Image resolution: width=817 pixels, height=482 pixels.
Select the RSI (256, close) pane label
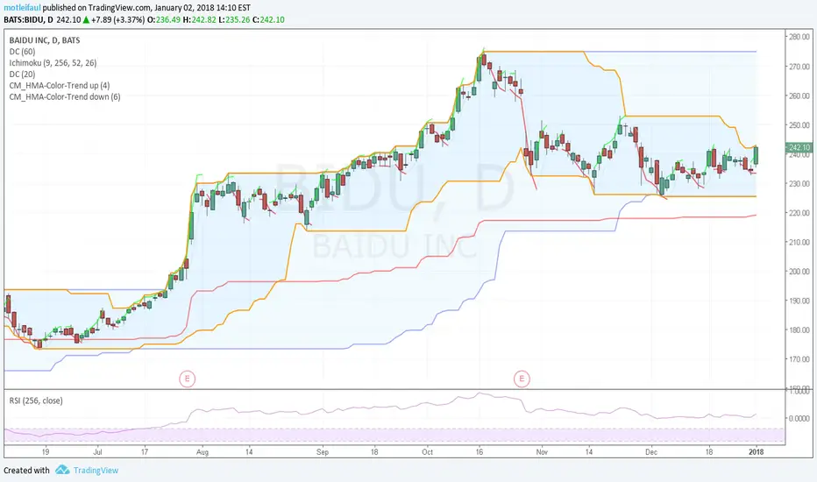coord(36,400)
